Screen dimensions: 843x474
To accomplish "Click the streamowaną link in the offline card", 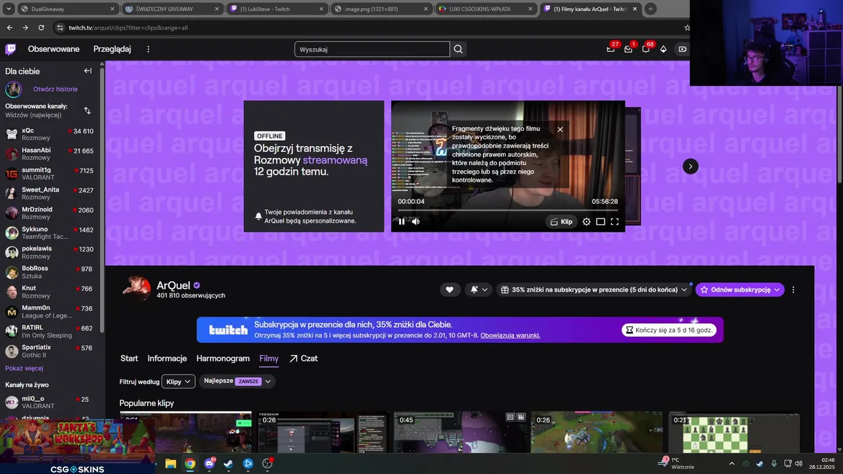I will pos(335,160).
